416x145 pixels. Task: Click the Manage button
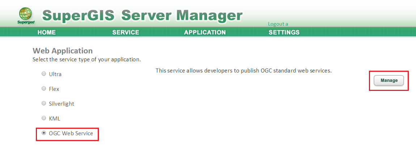tap(389, 80)
